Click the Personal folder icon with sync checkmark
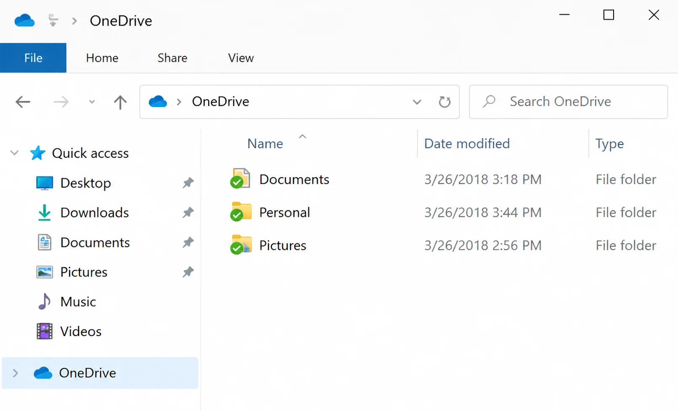The image size is (678, 411). click(x=240, y=211)
